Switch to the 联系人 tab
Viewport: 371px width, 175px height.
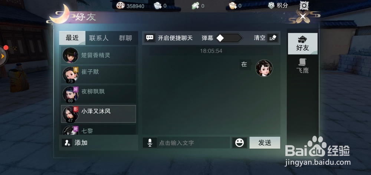pos(99,38)
